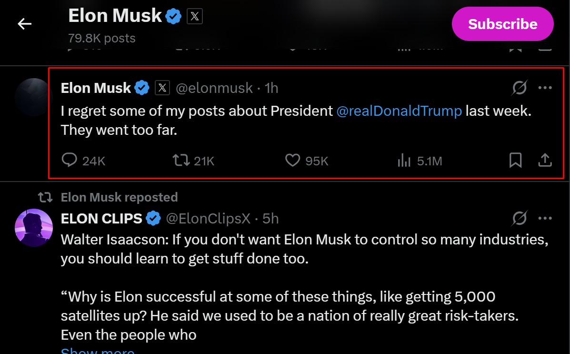The height and width of the screenshot is (354, 570).
Task: Open more options on Elon Musk's 1h post
Action: tap(545, 88)
